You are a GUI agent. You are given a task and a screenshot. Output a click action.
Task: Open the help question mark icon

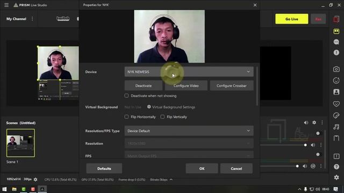(x=336, y=167)
